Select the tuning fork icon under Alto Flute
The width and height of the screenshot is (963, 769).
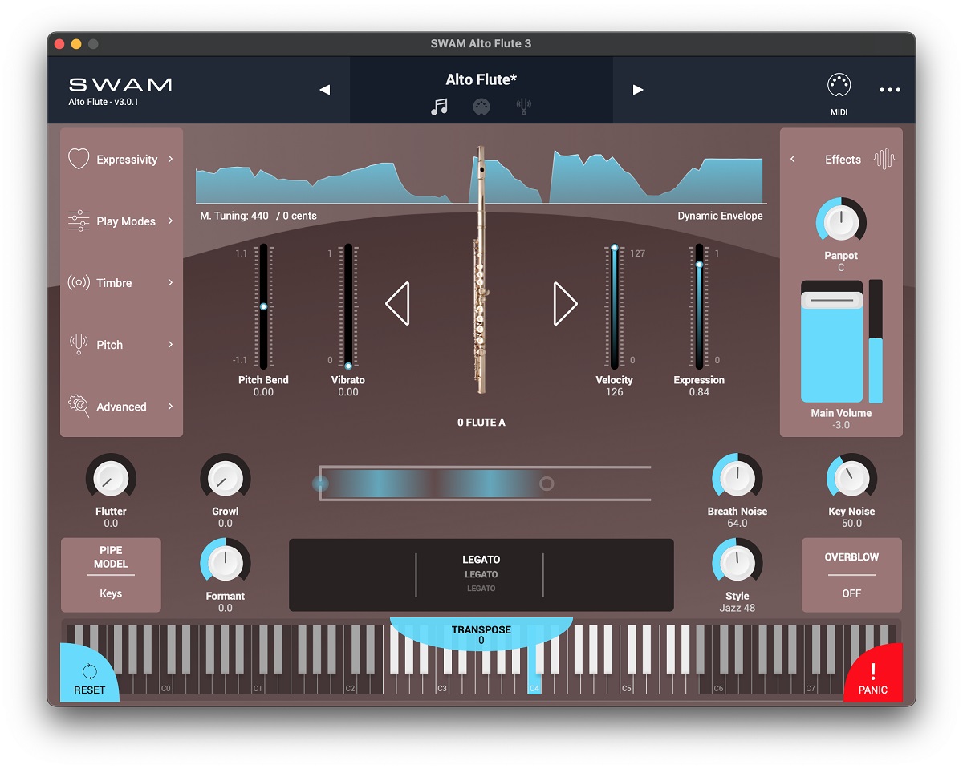524,107
